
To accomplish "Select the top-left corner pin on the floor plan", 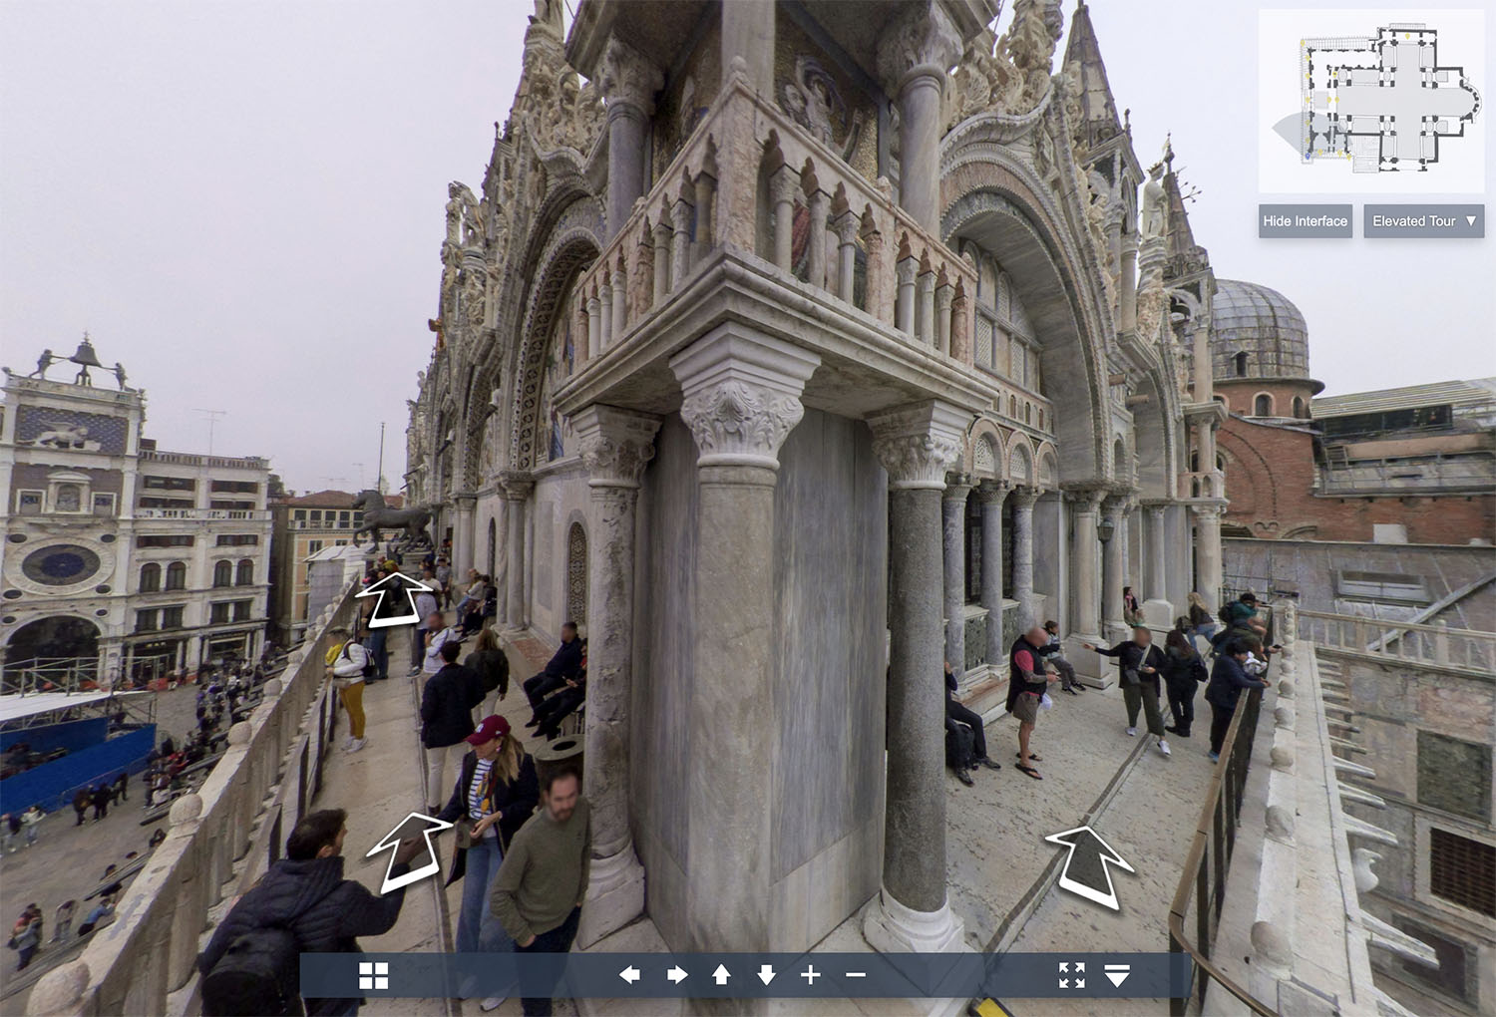I will [1303, 43].
